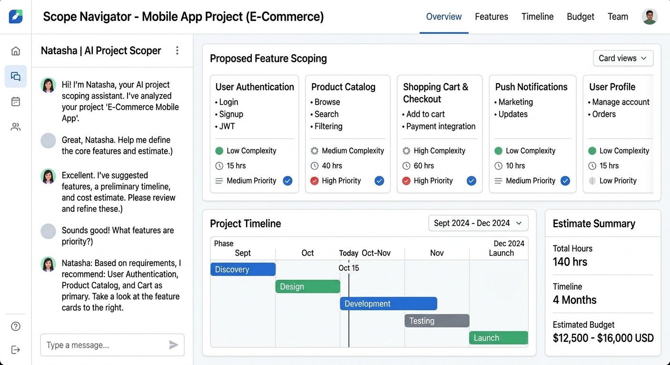Open the Card views dropdown
This screenshot has width=670, height=365.
click(x=623, y=58)
